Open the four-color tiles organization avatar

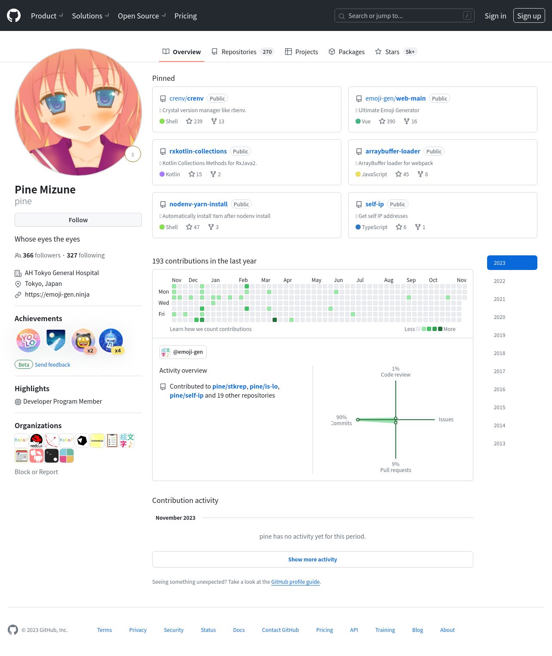tap(67, 456)
